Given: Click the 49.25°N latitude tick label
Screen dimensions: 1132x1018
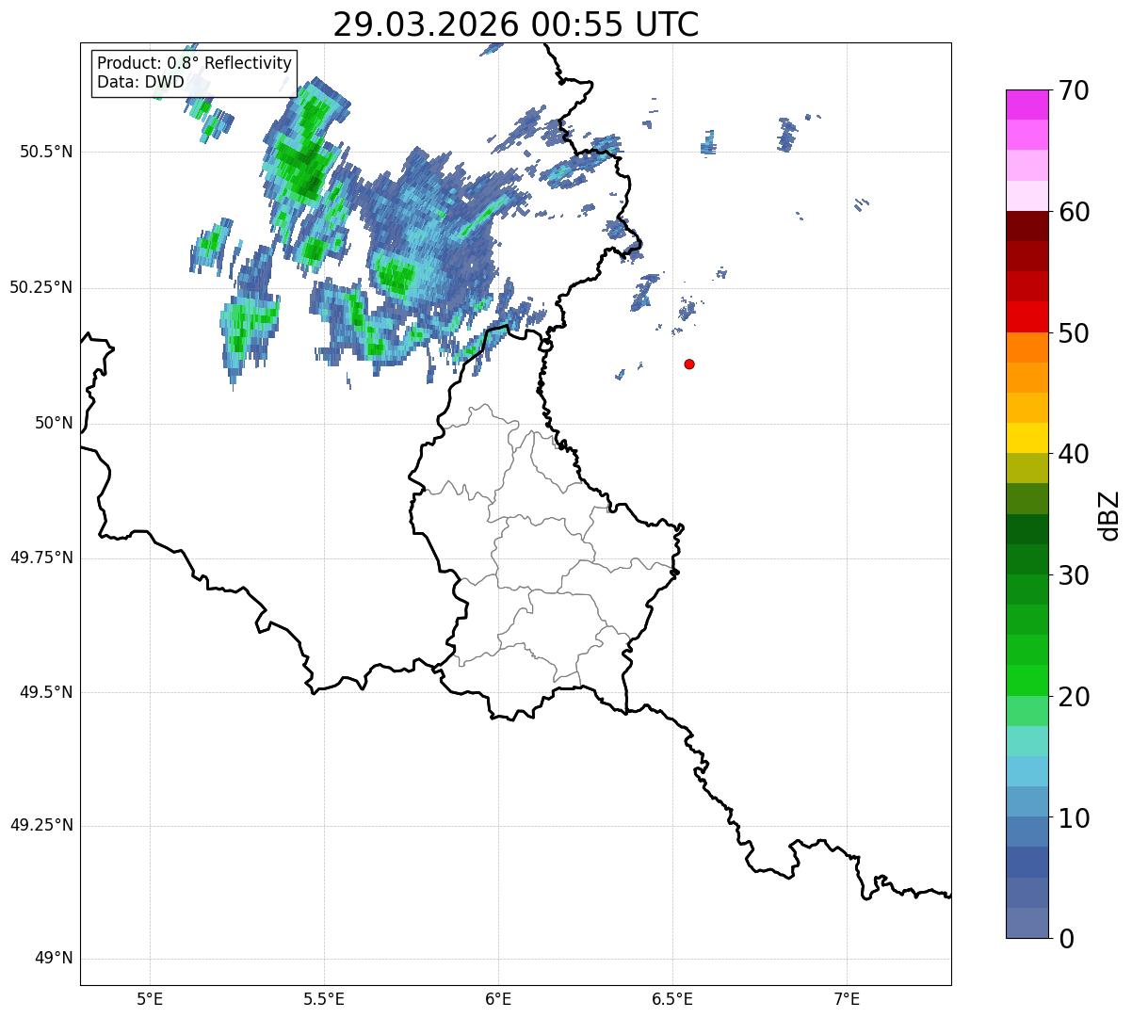Looking at the screenshot, I should click(x=41, y=826).
